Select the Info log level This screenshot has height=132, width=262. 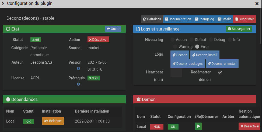pyautogui.click(x=230, y=40)
